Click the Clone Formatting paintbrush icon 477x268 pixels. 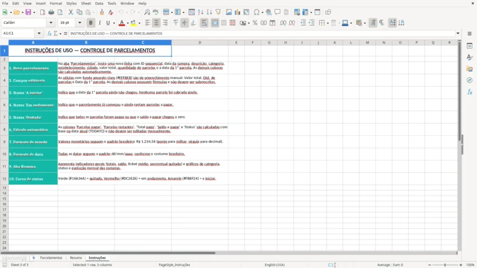coord(102,12)
